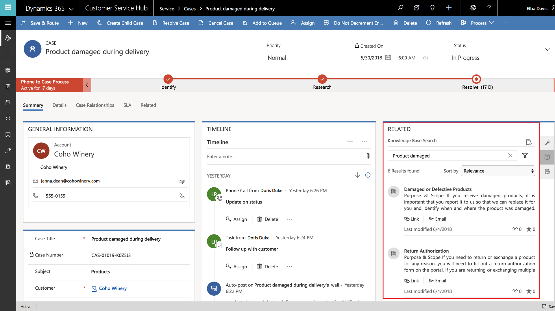
Task: Click the send email icon beside jenna.dean address
Action: (182, 181)
